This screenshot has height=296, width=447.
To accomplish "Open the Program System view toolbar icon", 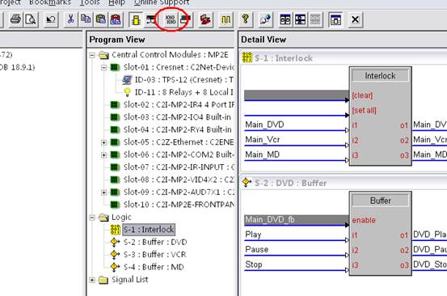I will (x=150, y=19).
